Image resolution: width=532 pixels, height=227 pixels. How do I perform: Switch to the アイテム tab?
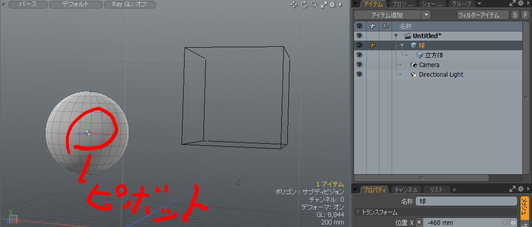point(373,4)
